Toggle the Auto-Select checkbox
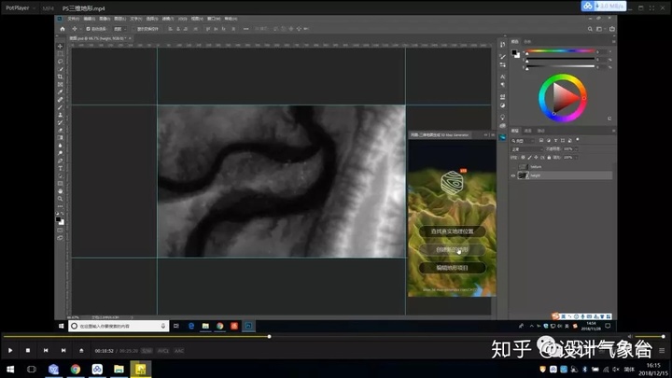672x378 pixels. (88, 29)
